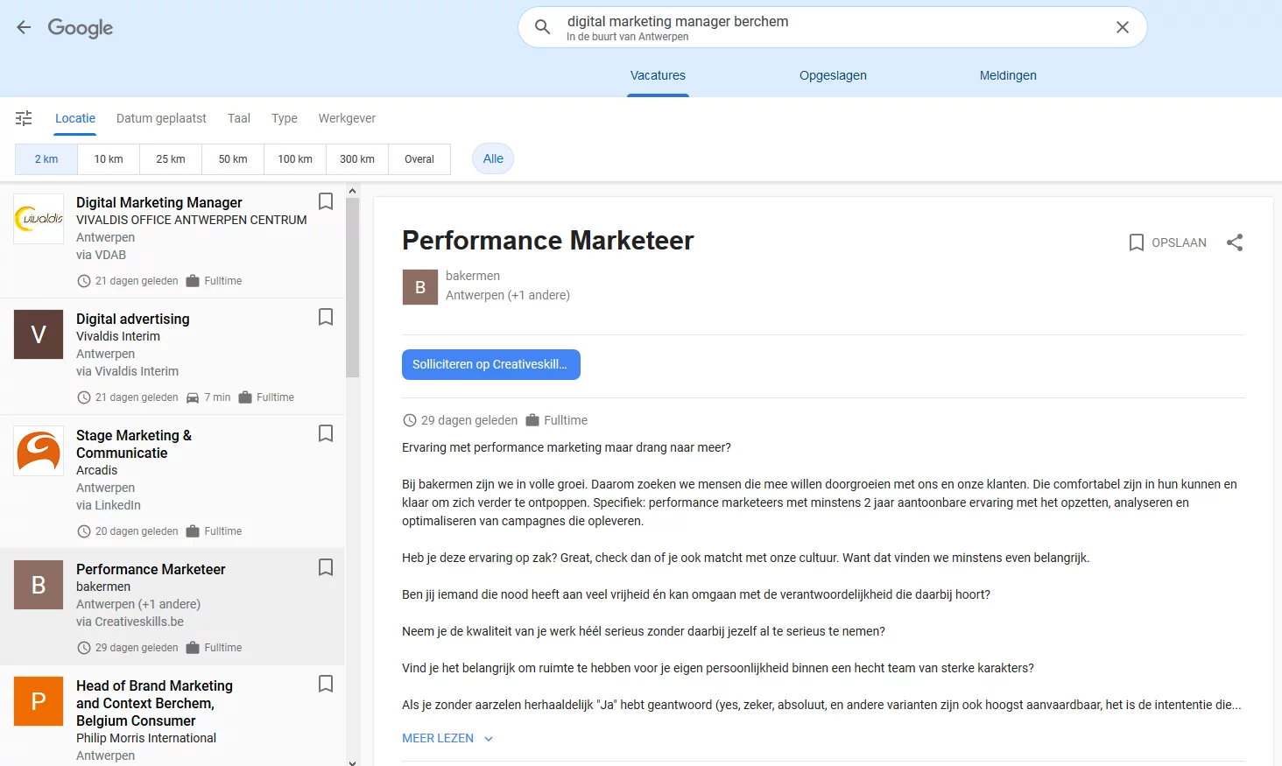Click the car commute icon 7 min

(x=193, y=397)
